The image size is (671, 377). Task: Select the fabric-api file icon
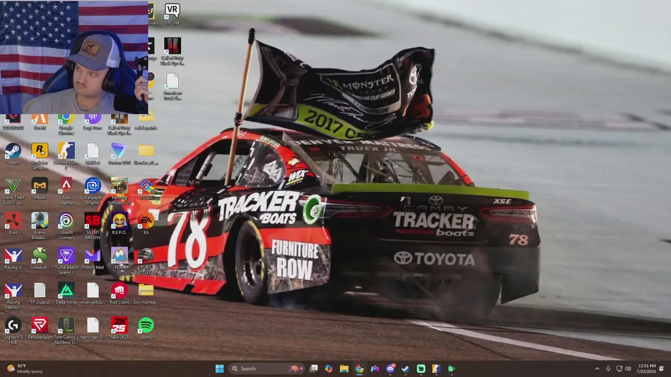point(93,328)
